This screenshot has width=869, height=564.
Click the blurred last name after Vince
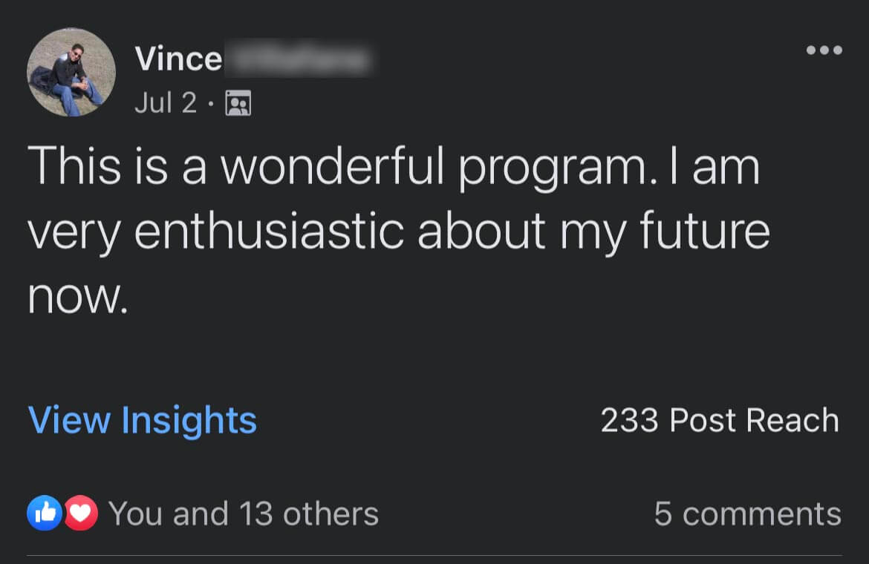297,59
